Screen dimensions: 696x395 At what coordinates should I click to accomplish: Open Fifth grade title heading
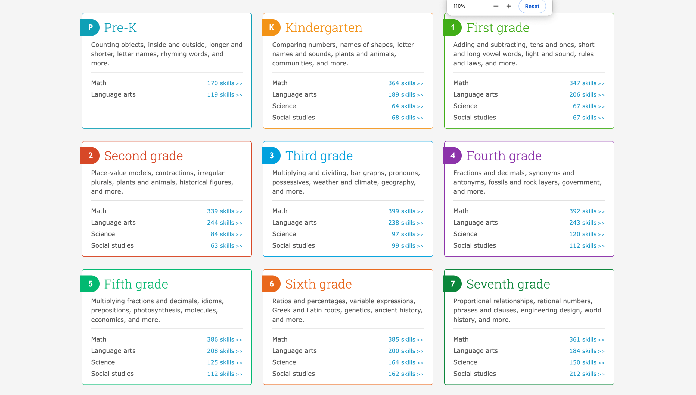point(136,284)
